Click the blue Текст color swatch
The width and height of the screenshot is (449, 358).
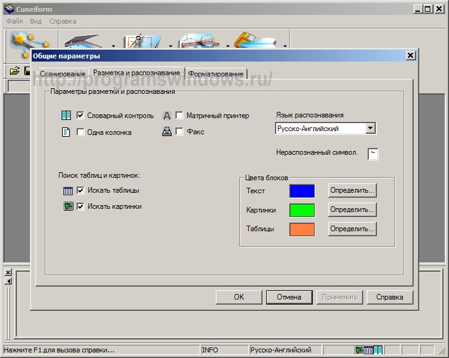click(x=302, y=191)
